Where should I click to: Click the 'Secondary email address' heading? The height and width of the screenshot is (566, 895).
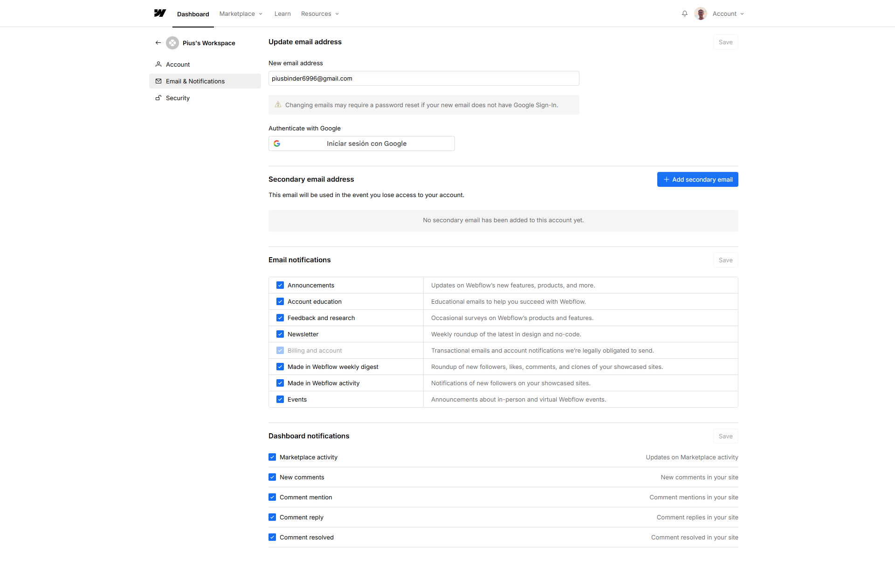coord(311,179)
